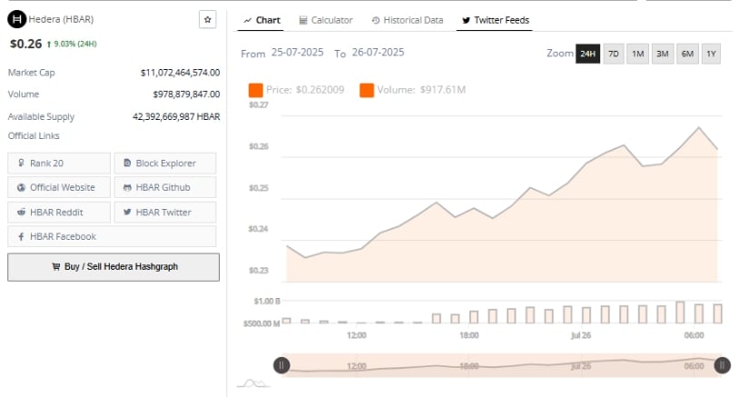
Task: Click Buy / Sell Hedera Hashgraph button
Action: (x=113, y=267)
